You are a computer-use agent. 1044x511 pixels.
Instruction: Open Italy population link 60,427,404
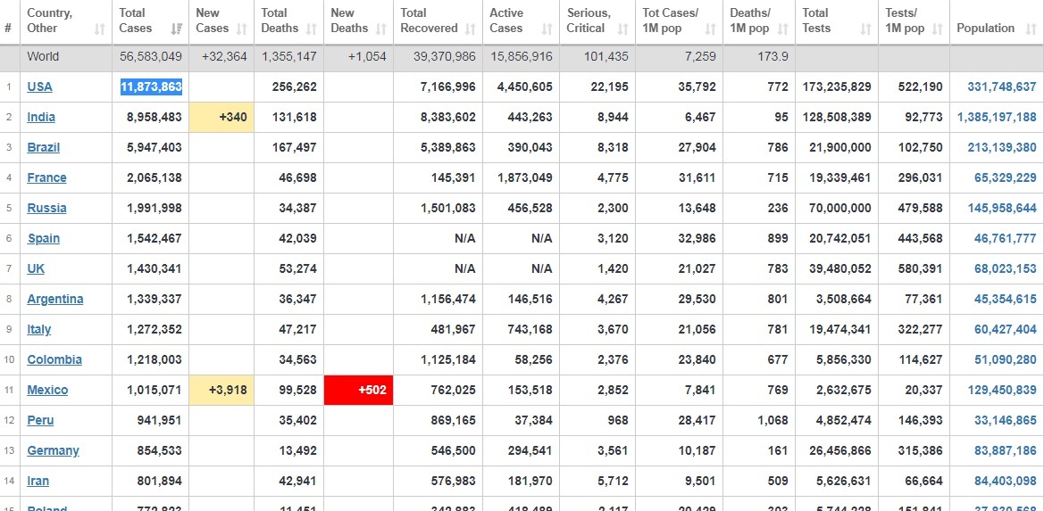tap(1006, 330)
